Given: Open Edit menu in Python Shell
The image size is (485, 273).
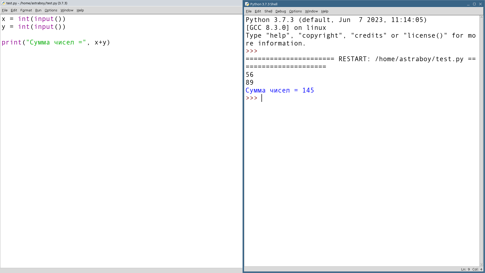Looking at the screenshot, I should pyautogui.click(x=258, y=11).
